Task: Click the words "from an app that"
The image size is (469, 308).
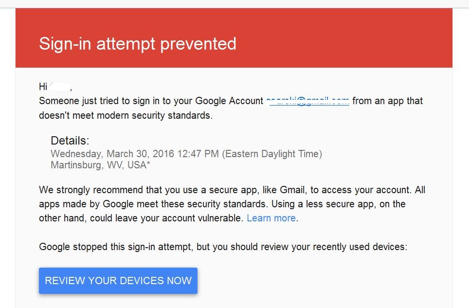Action: (x=388, y=101)
